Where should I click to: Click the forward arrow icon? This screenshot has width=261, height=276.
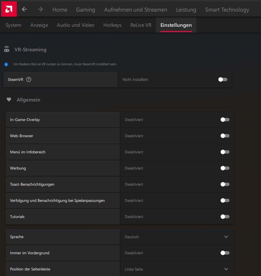click(x=40, y=9)
